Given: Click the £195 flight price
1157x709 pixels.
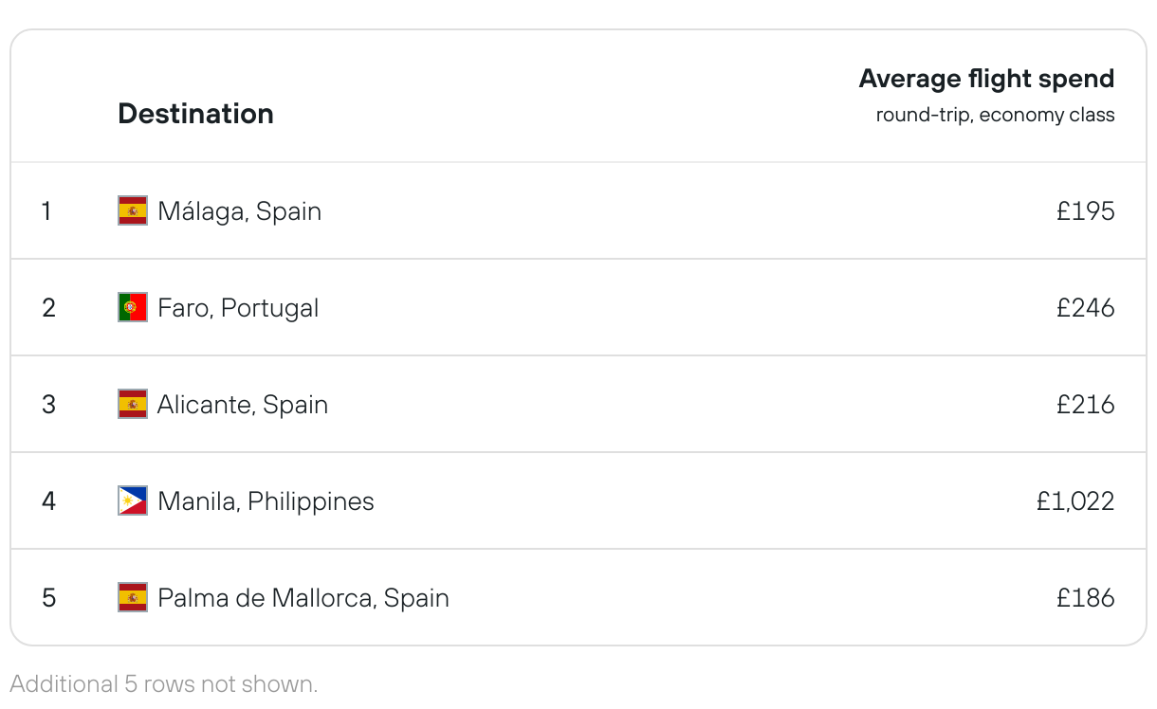Looking at the screenshot, I should tap(1085, 210).
